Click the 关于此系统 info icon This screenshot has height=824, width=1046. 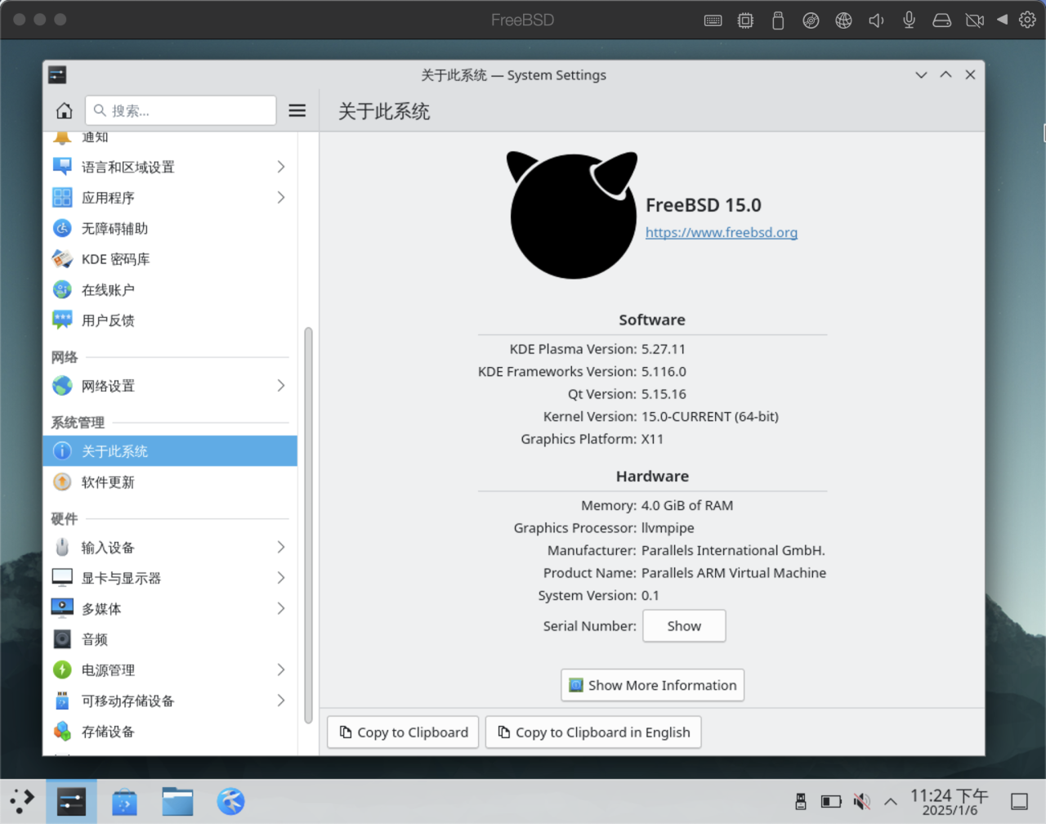point(62,451)
